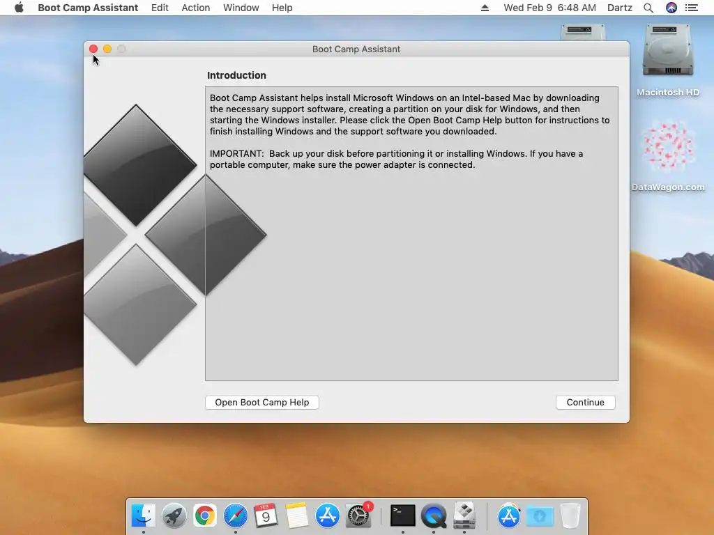Screen dimensions: 714x535
Task: Open Spotlight search magnifier
Action: point(648,8)
